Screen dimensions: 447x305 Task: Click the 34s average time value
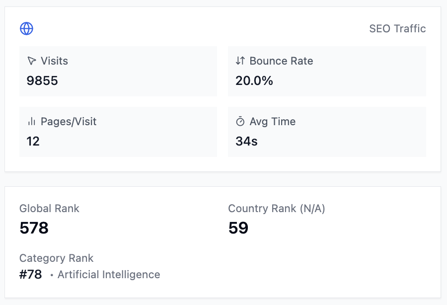click(x=246, y=142)
